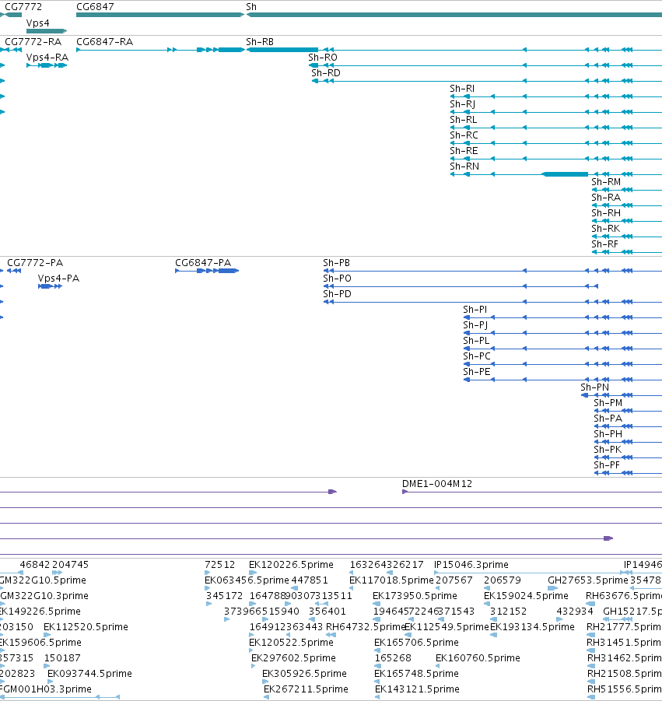Select the CG7772-RA transcript label
662x701 pixels.
pos(33,41)
